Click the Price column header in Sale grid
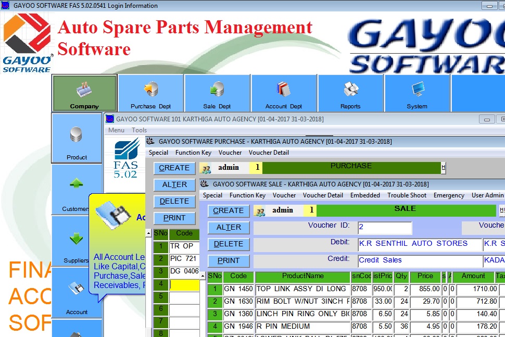 (425, 277)
